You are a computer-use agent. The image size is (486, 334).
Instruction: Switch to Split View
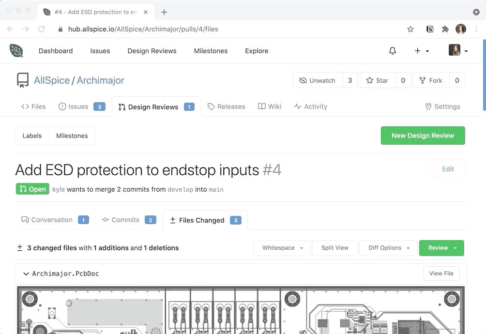point(335,248)
